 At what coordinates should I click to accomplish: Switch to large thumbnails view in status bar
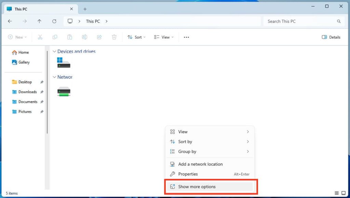344,193
